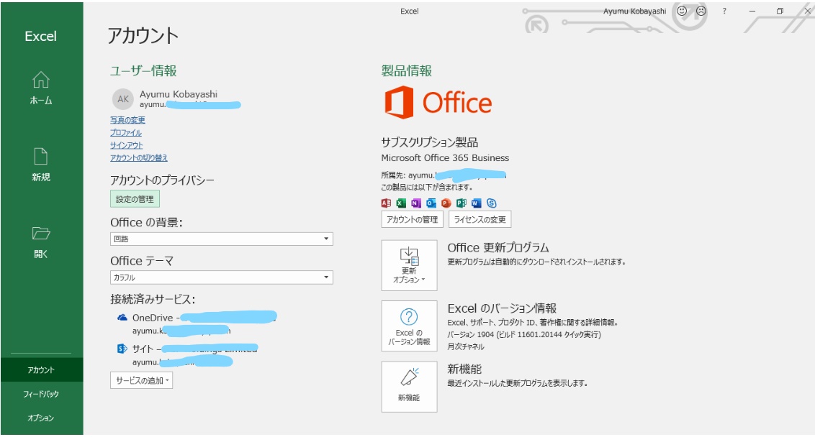
Task: Restore down the Excel window
Action: pos(780,11)
